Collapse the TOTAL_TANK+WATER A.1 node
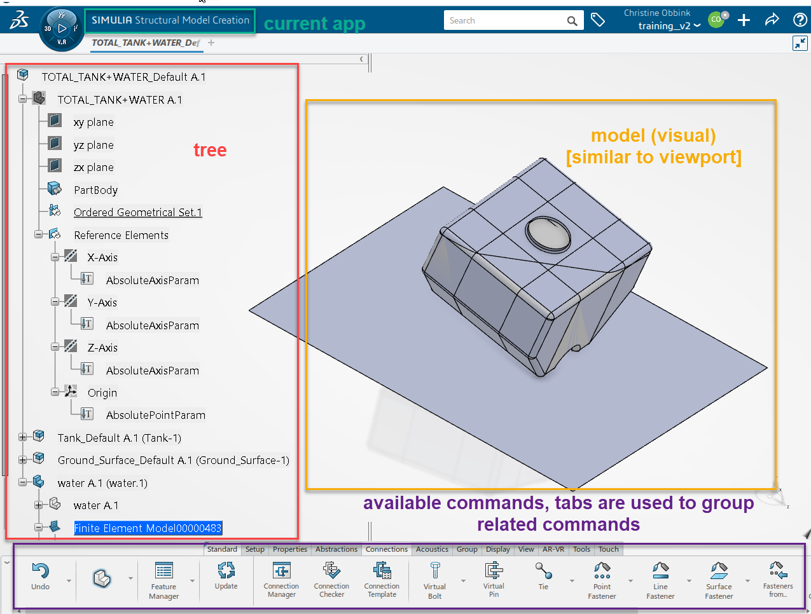811x614 pixels. coord(23,99)
